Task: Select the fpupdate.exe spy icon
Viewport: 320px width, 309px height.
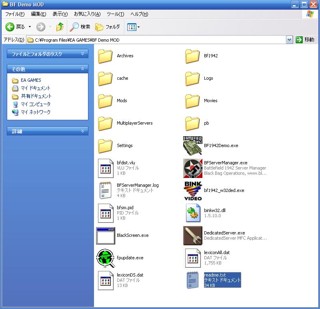Action: [106, 258]
